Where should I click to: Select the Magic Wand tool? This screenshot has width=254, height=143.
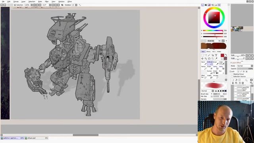pos(209,55)
